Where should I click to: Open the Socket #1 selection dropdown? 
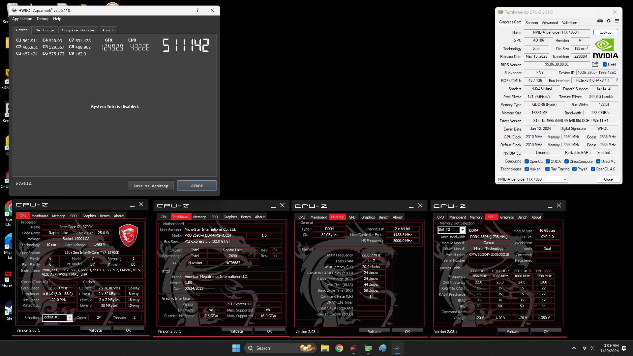click(x=57, y=317)
